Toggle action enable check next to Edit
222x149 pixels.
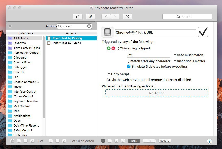(x=116, y=141)
